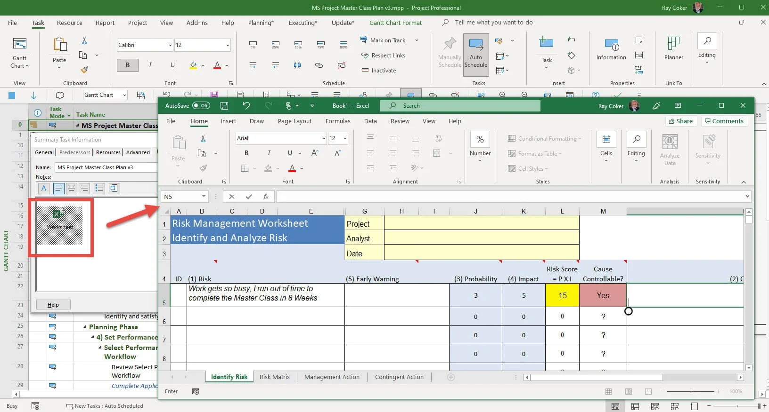Screen dimensions: 769x412
Task: Open Excel Insert tab
Action: click(x=229, y=121)
